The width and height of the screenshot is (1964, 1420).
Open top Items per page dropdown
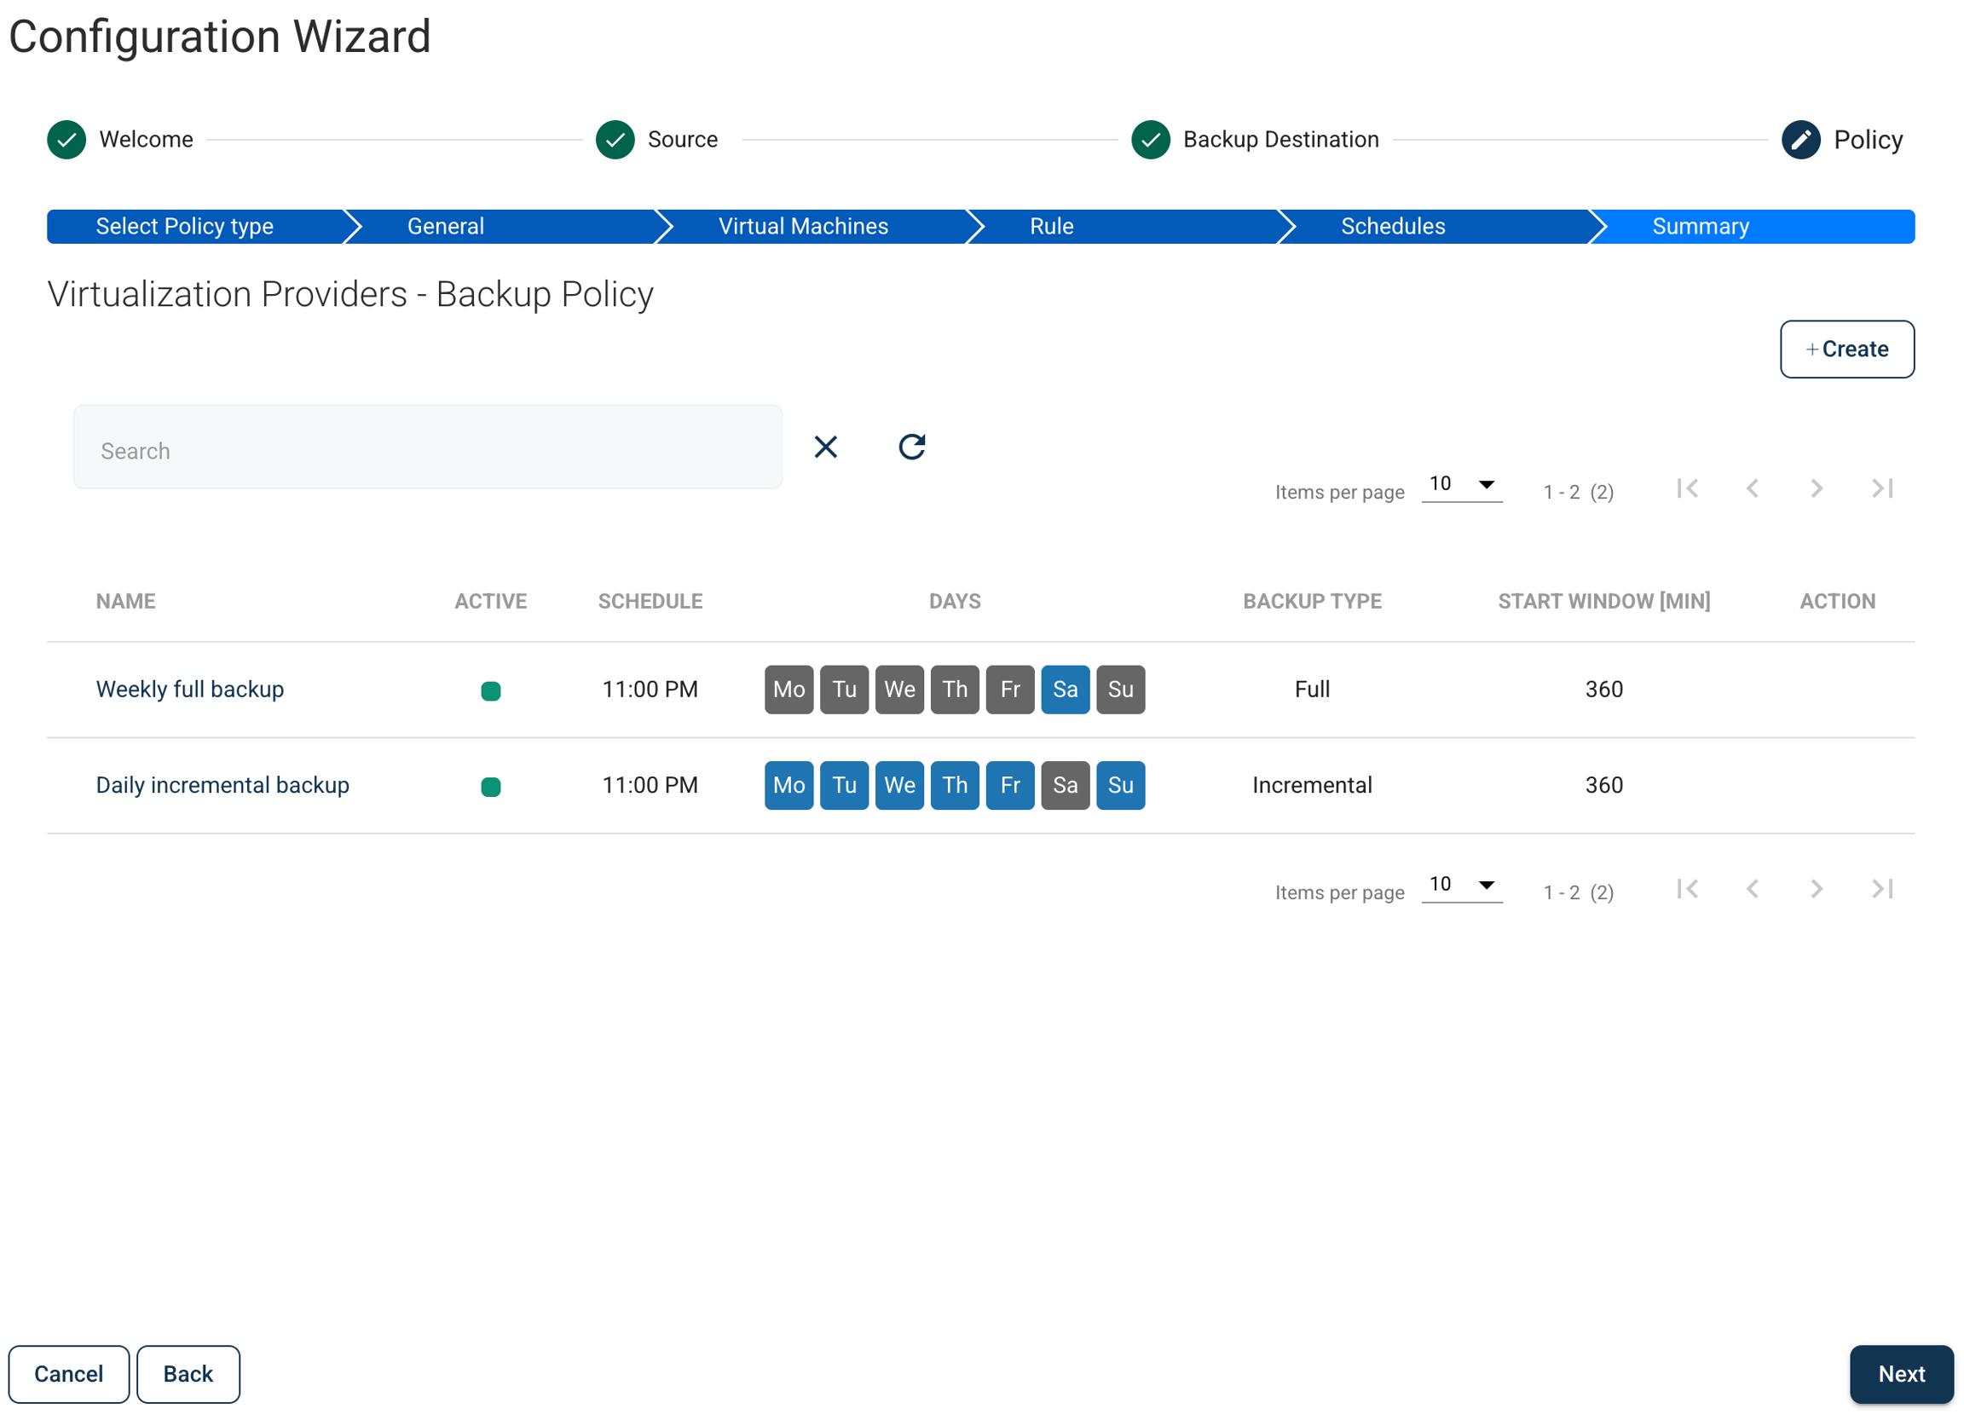[1462, 484]
